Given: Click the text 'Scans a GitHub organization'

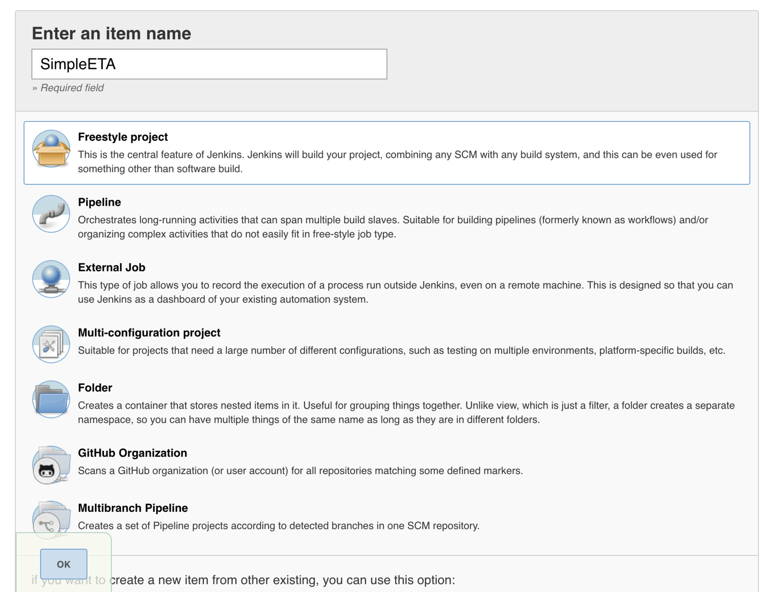Looking at the screenshot, I should pyautogui.click(x=144, y=471).
